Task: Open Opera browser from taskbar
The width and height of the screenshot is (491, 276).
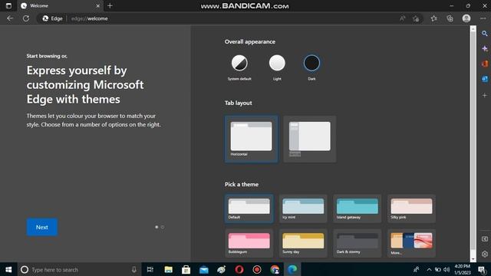Action: pos(239,269)
